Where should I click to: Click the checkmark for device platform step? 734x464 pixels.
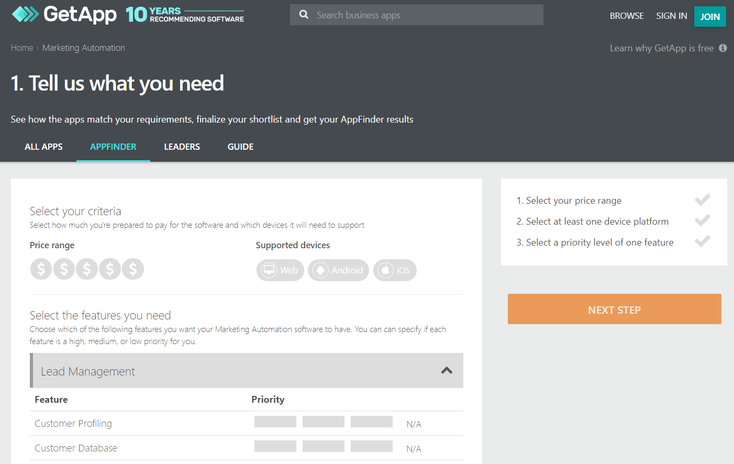pos(703,220)
